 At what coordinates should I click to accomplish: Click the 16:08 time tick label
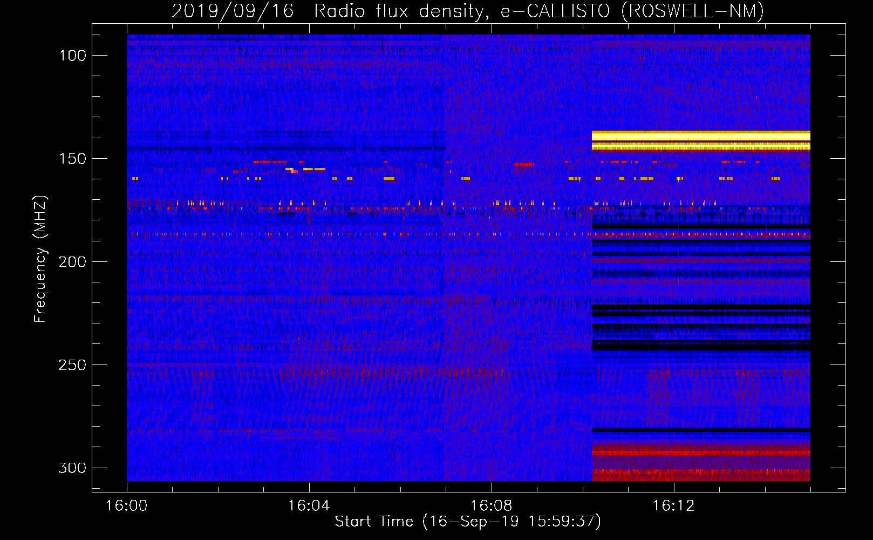point(491,505)
